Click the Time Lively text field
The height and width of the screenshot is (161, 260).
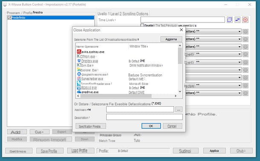tap(182, 20)
